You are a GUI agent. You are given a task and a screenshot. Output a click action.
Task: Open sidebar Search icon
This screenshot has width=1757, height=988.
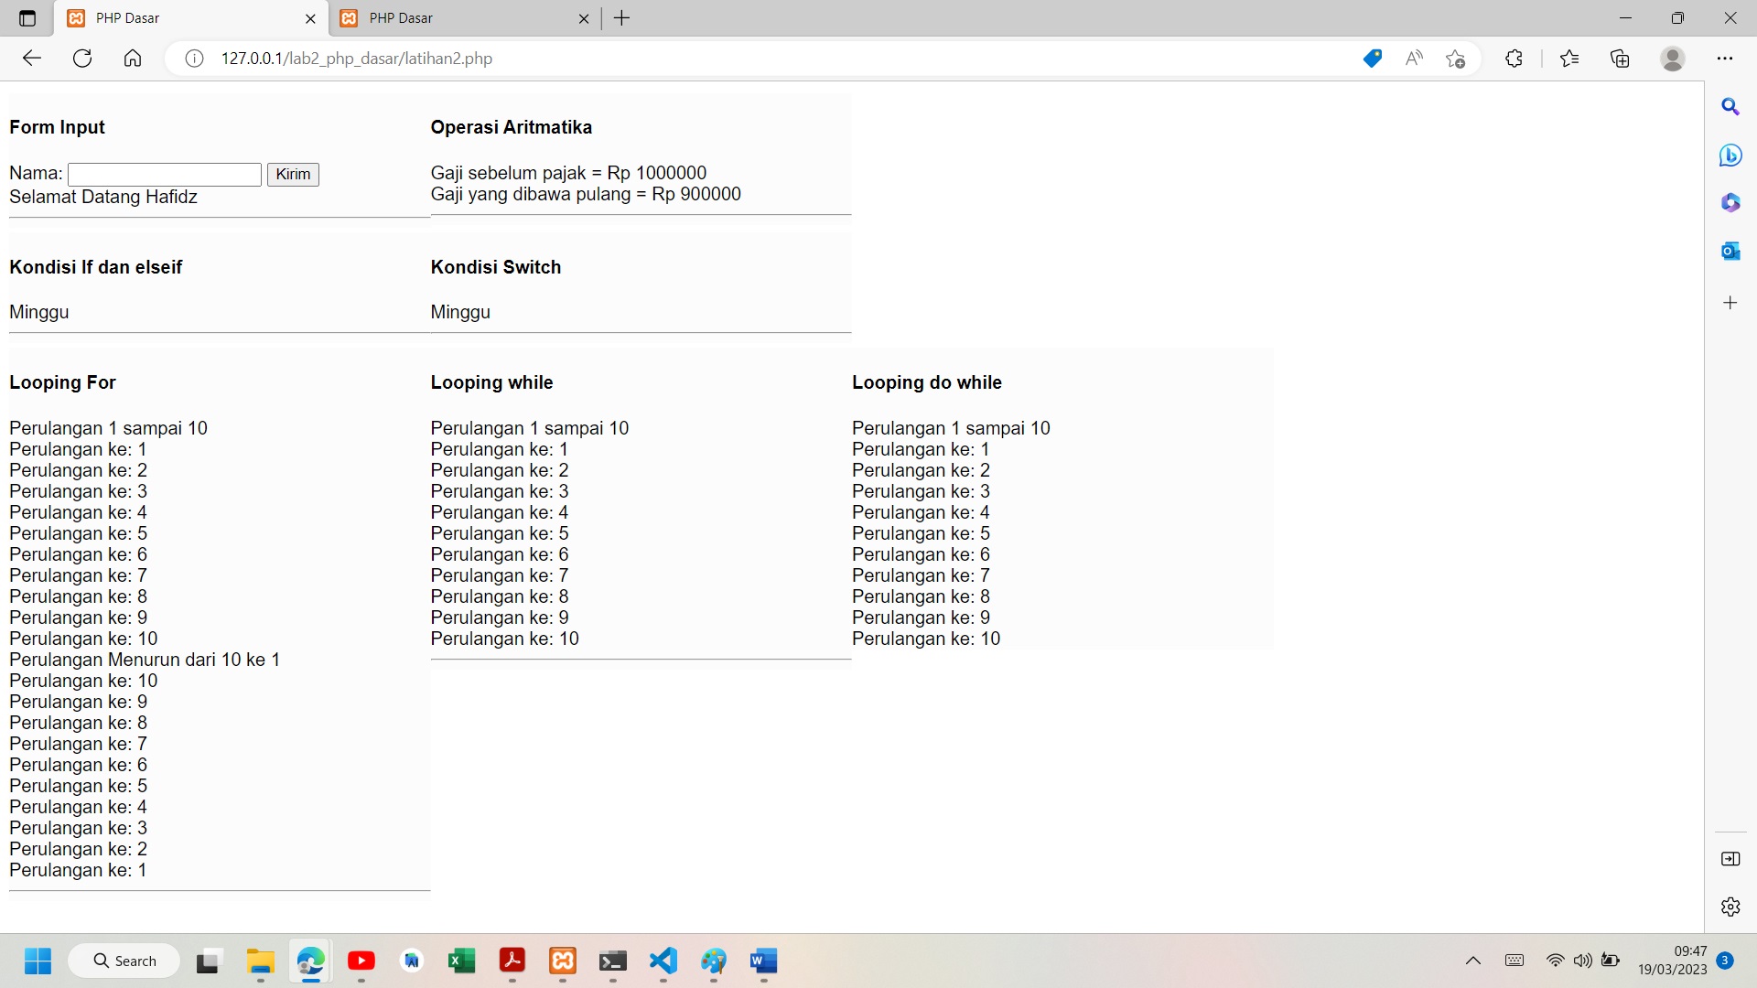pyautogui.click(x=1730, y=107)
